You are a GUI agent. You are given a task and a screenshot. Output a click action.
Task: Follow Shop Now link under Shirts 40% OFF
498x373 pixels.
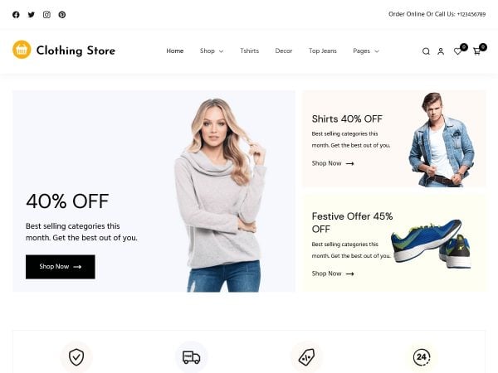pos(333,163)
